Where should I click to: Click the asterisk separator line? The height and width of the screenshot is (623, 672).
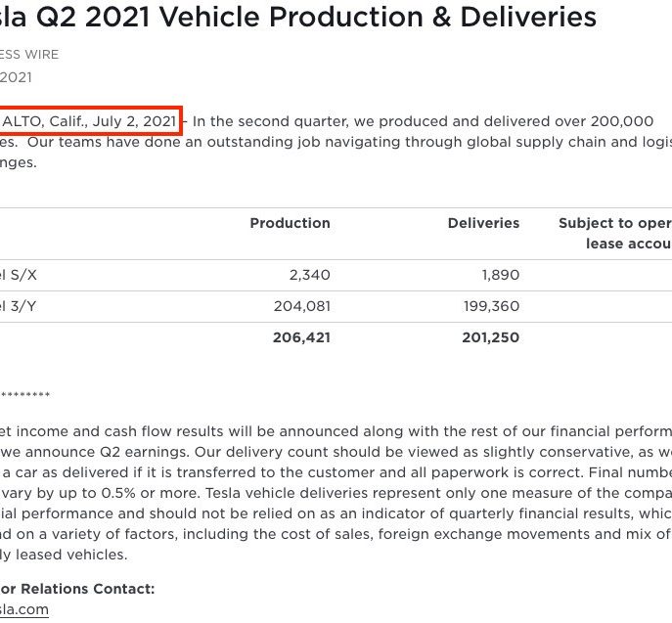coord(24,394)
